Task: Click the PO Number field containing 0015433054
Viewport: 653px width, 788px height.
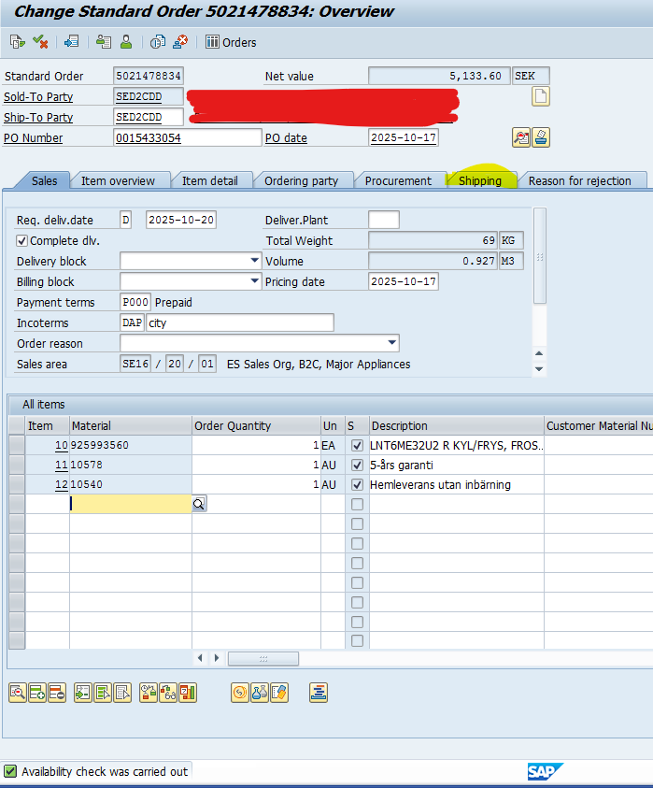Action: (188, 137)
